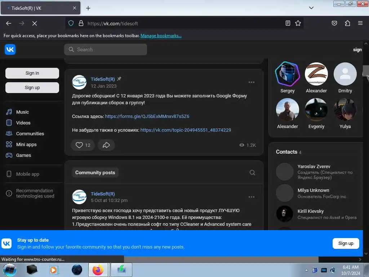Open the vk.com/topic link in pinned post

186,130
